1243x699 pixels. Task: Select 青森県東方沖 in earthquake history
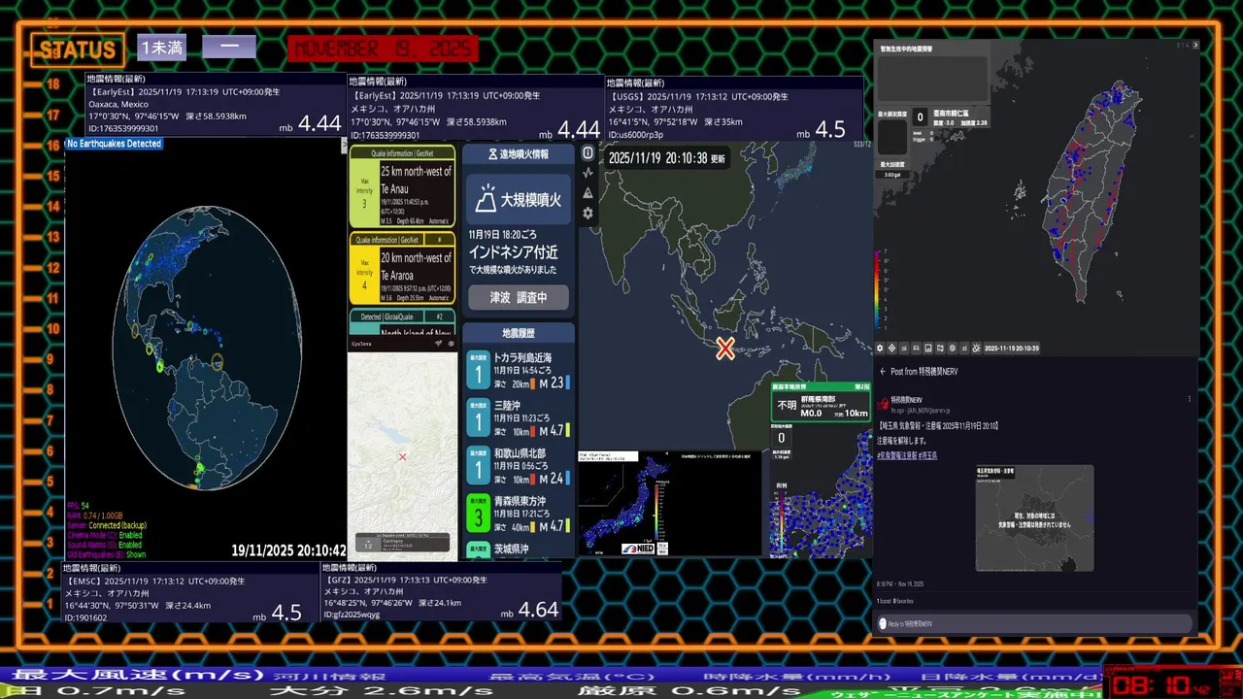(x=518, y=513)
